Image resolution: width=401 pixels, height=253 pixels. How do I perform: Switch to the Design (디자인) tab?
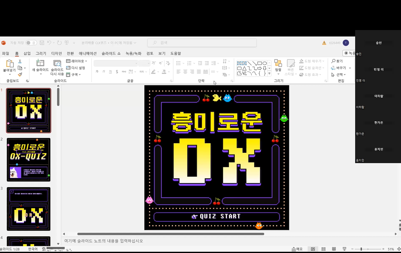coord(56,53)
